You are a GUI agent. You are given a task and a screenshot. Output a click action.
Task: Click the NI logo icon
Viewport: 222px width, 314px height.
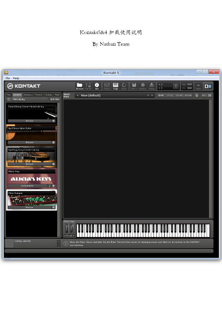click(x=208, y=86)
